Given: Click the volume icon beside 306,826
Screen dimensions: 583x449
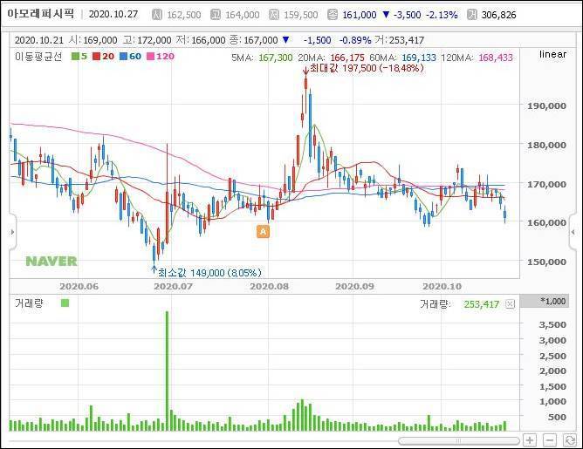Looking at the screenshot, I should click(x=472, y=15).
